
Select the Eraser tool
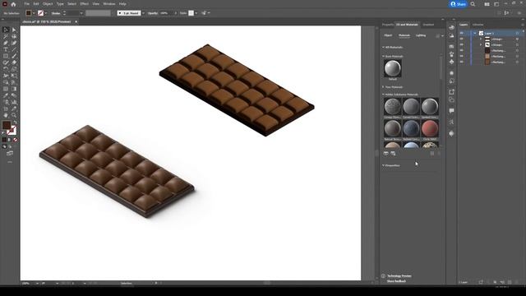click(x=14, y=62)
